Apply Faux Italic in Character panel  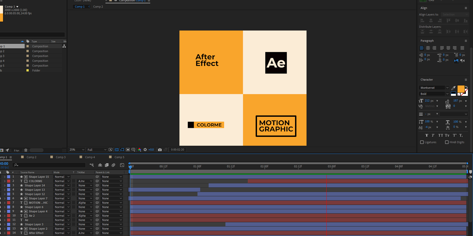coord(433,135)
